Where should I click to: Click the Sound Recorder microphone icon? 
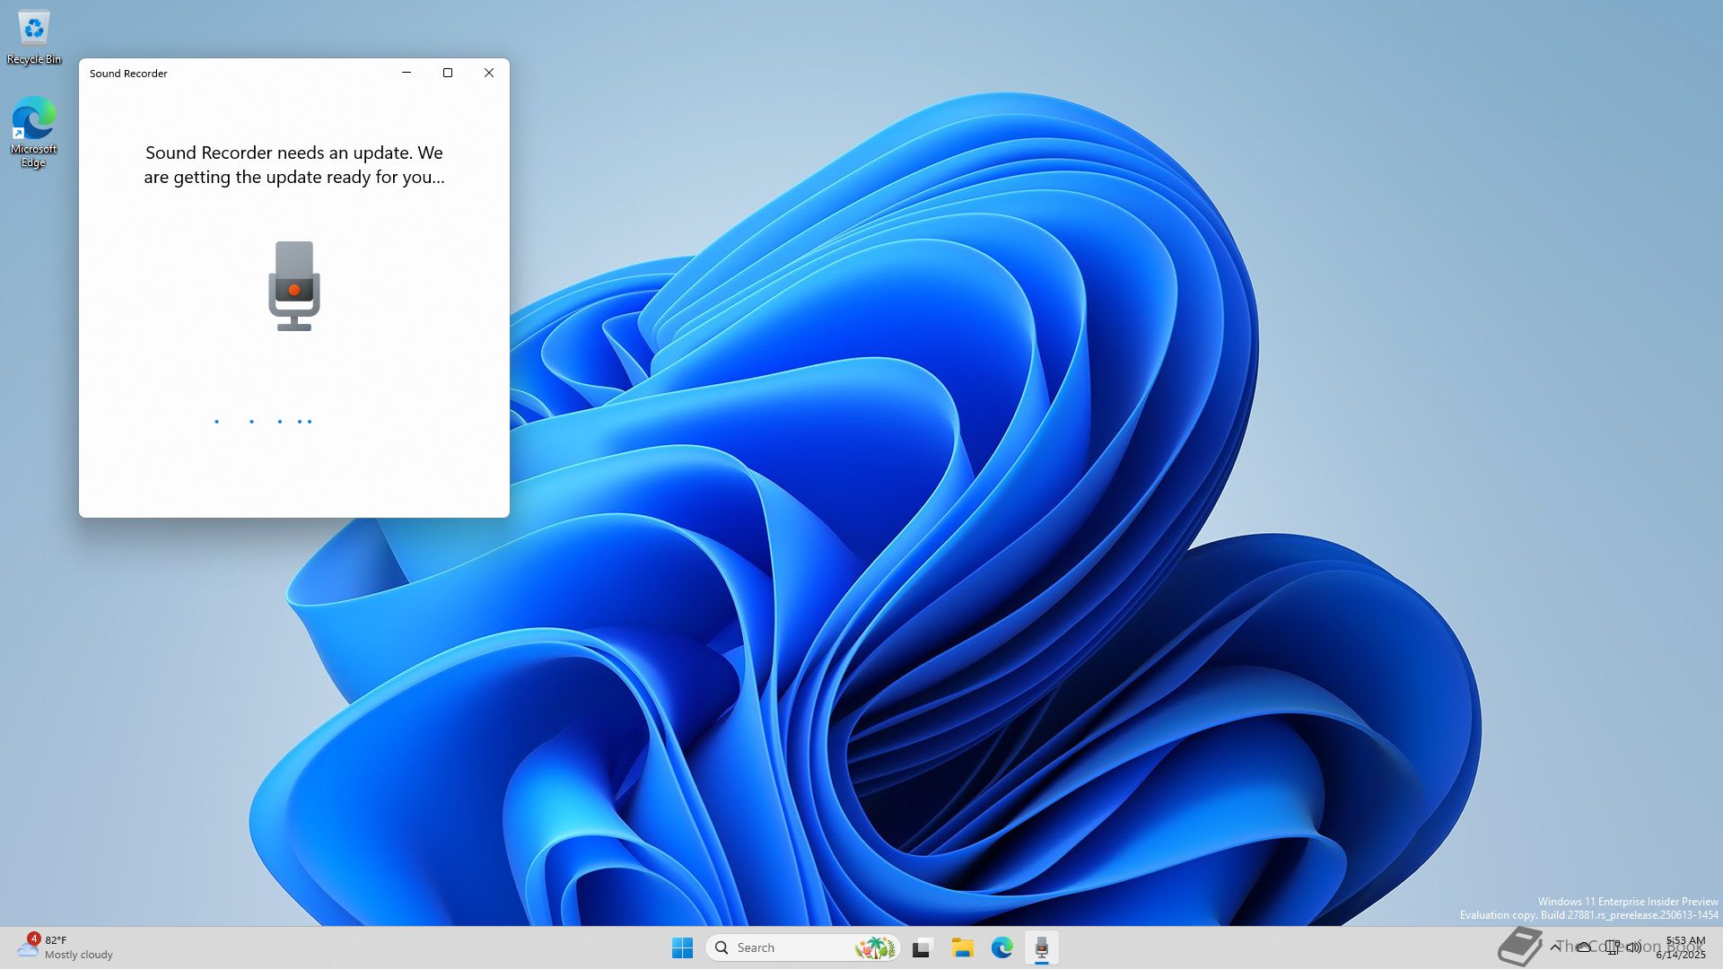pos(293,285)
